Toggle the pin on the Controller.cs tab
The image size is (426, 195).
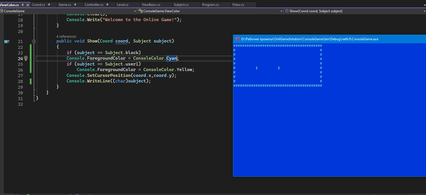(107, 5)
